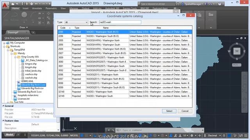Sort the list by the Code column header
Image resolution: width=250 pixels, height=140 pixels.
(x=64, y=28)
